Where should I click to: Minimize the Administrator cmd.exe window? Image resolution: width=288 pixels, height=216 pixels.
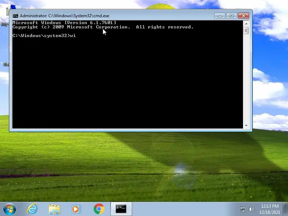220,16
